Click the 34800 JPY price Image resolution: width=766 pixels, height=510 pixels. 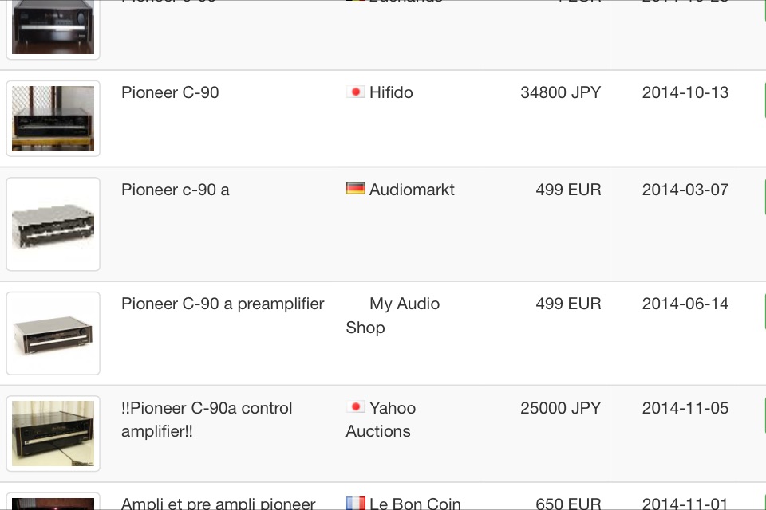560,92
